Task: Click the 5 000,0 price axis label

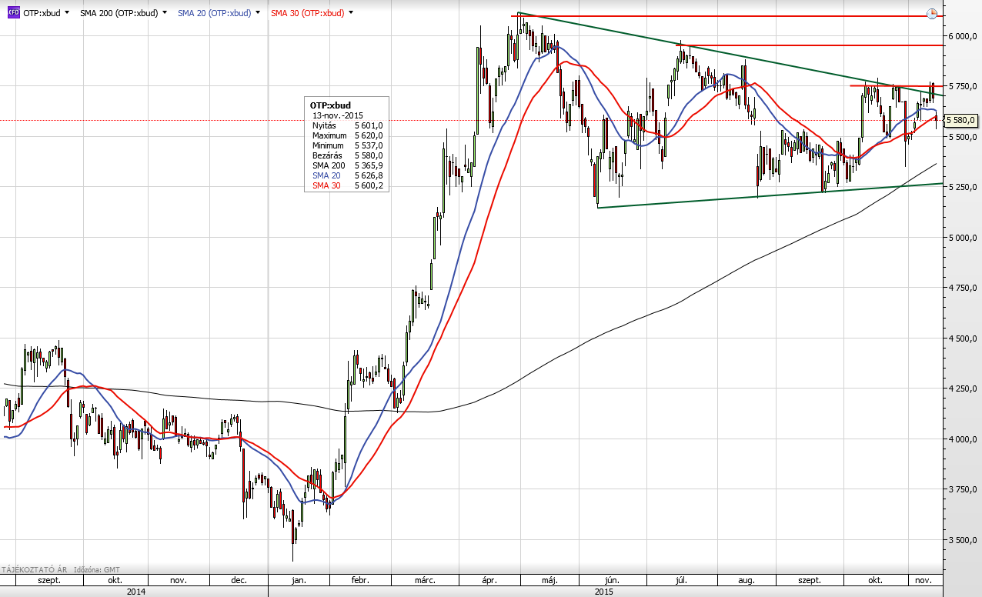Action: (963, 238)
